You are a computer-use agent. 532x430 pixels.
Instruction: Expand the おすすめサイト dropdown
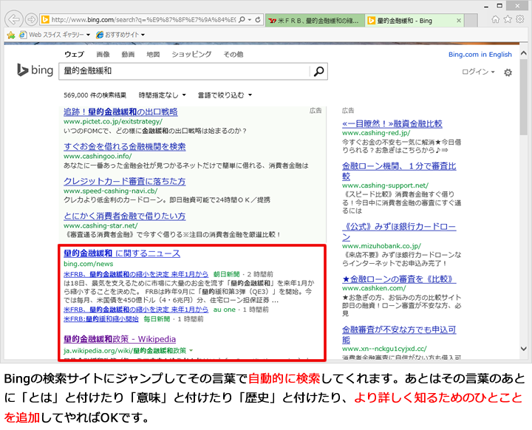coord(143,35)
